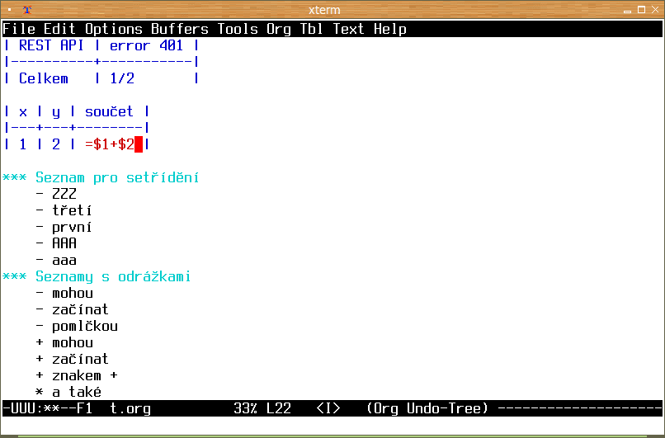
Task: Click the xterm title bar text
Action: 324,10
